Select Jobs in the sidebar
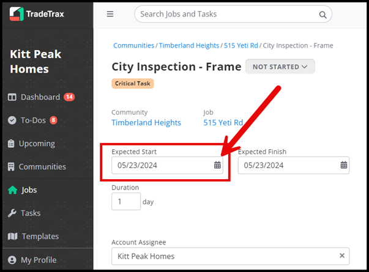369x272 pixels. point(29,190)
